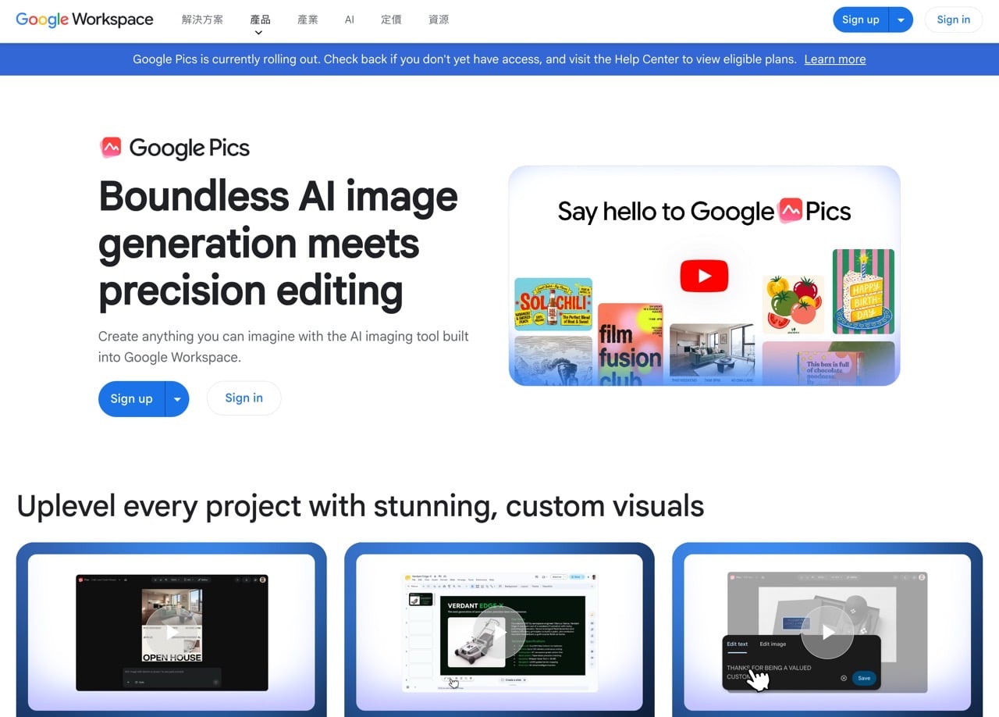This screenshot has width=999, height=717.
Task: Click the Boundless AI image generation heading
Action: coord(278,243)
